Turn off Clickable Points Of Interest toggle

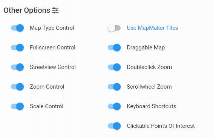coord(114,126)
